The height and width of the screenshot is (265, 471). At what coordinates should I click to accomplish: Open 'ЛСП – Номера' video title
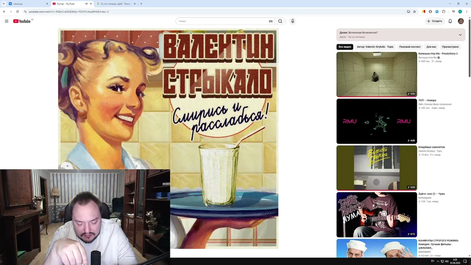[x=427, y=100]
